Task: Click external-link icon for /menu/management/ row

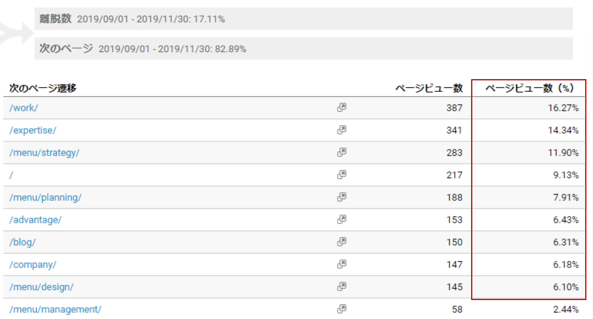Action: (x=341, y=309)
